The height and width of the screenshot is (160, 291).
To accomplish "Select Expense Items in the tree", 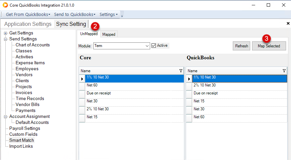I will point(30,63).
